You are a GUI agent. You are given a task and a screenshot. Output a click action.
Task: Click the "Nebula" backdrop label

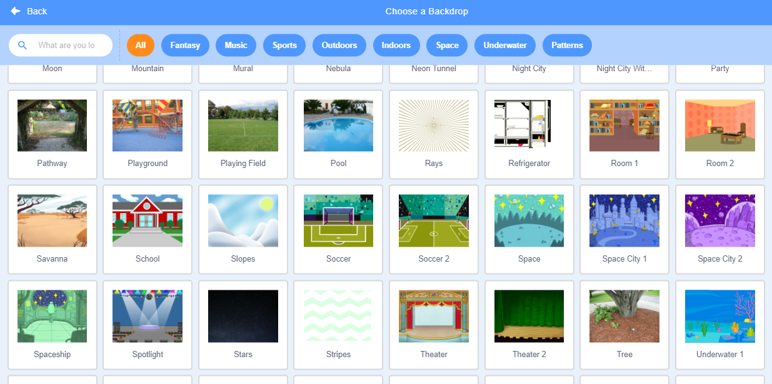click(x=338, y=69)
